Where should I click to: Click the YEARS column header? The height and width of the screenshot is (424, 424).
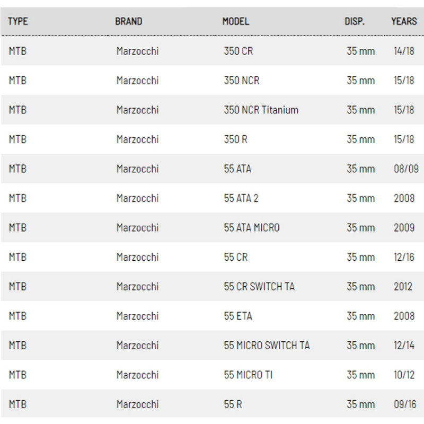point(404,22)
